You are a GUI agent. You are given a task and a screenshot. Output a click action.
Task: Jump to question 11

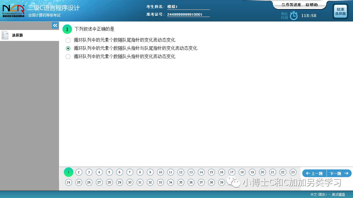pos(170,172)
